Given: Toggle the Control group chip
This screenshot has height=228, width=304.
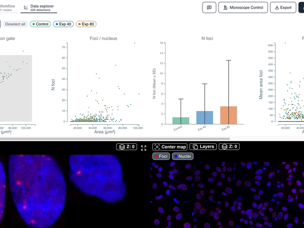Looking at the screenshot, I should tap(40, 24).
